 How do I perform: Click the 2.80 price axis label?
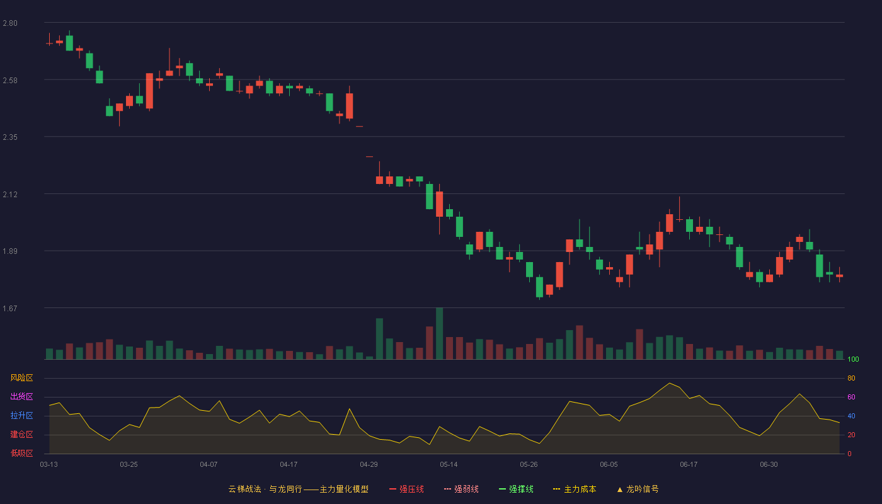[x=10, y=23]
